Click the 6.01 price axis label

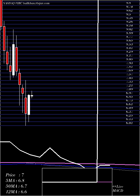click(x=129, y=123)
